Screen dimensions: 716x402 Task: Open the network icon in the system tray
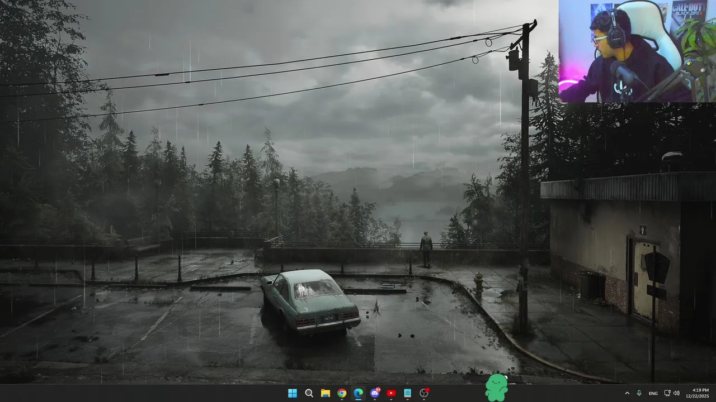click(x=667, y=393)
